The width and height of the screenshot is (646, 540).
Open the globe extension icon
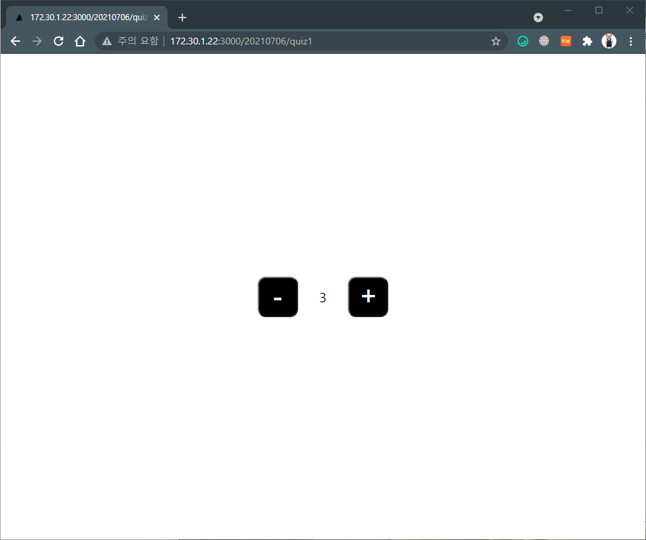pos(544,41)
